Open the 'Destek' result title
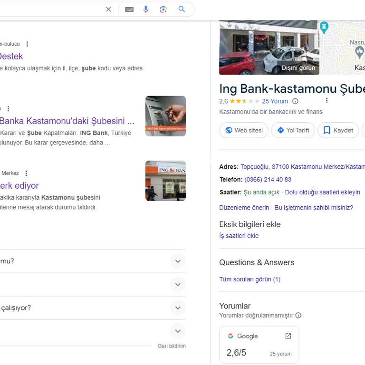This screenshot has width=365, height=365. [x=11, y=57]
